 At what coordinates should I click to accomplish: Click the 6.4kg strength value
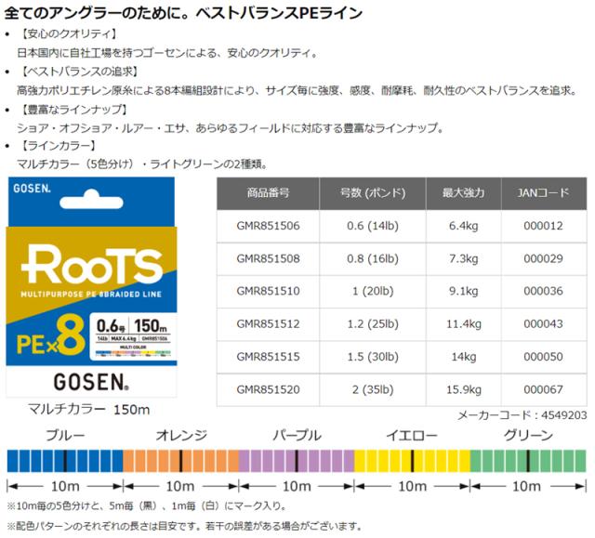(x=463, y=226)
